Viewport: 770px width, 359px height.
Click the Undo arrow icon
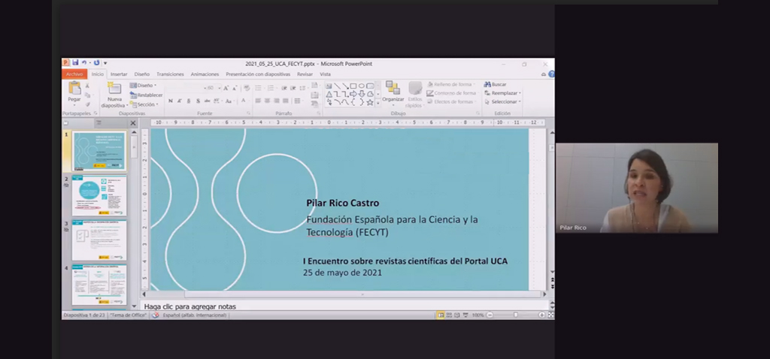pos(83,63)
